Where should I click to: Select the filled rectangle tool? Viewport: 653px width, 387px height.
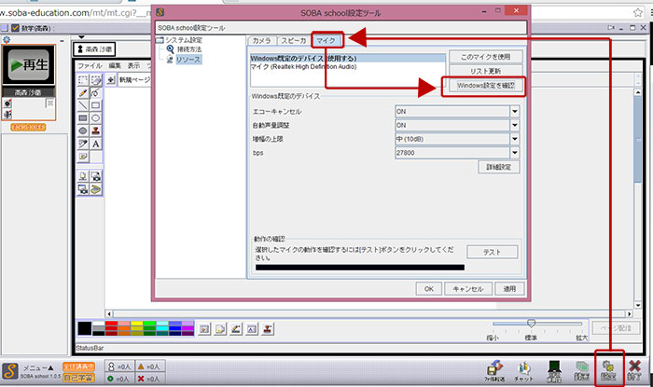tap(83, 118)
